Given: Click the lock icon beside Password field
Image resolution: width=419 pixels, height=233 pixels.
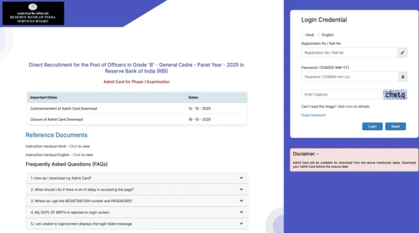Looking at the screenshot, I should tap(402, 76).
